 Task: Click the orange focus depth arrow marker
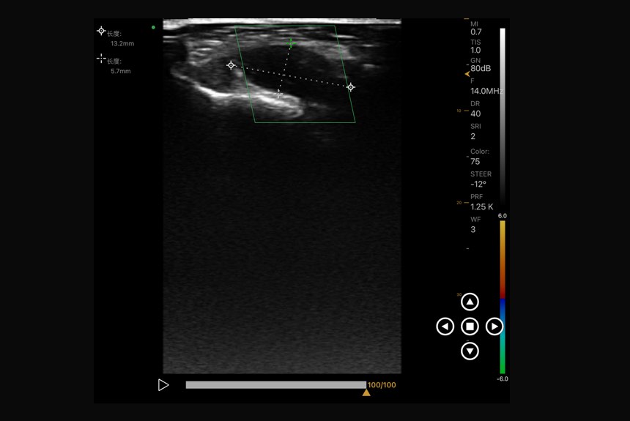467,74
